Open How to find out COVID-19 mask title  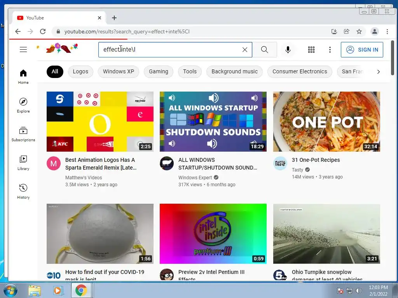[105, 275]
